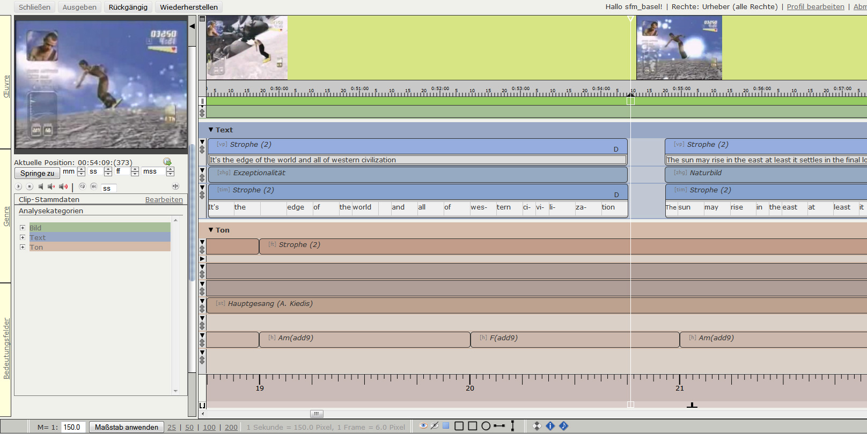
Task: Click the Springe zu button
Action: [37, 173]
